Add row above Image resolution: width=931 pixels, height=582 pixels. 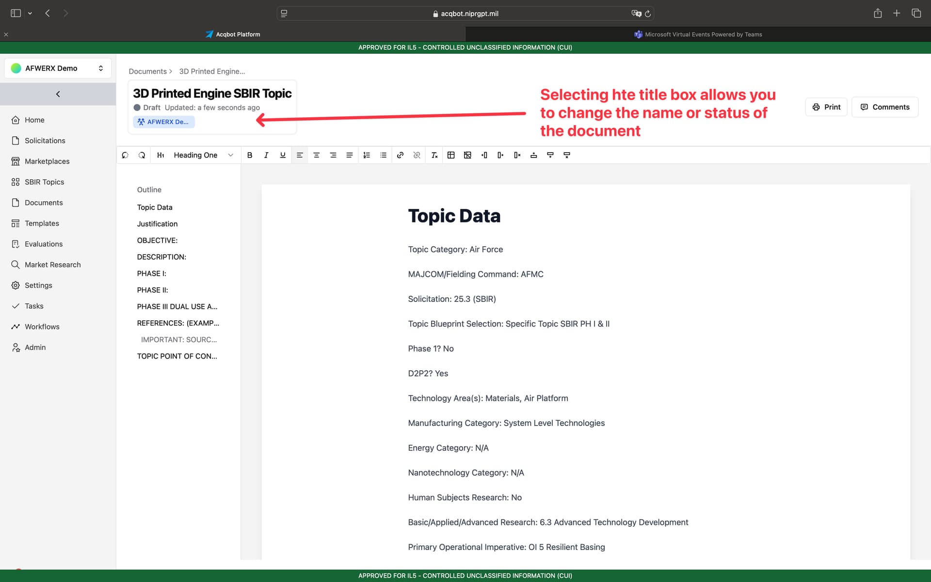[533, 155]
